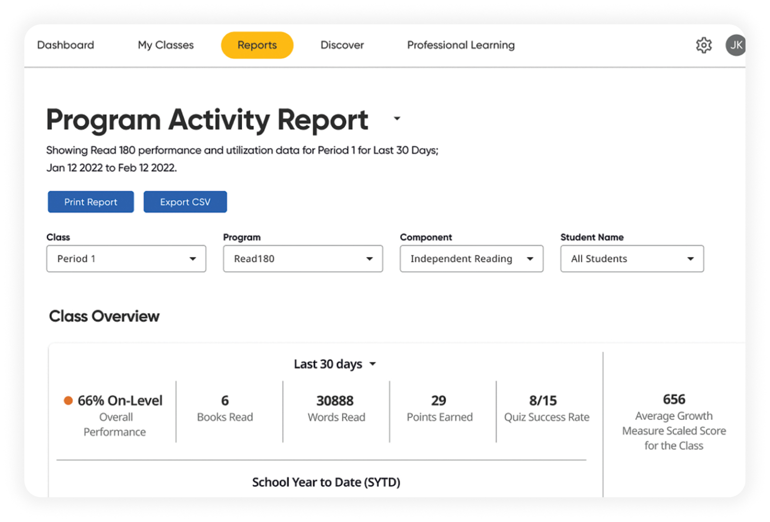The width and height of the screenshot is (770, 522).
Task: Click the 30888 Words Read stat
Action: tap(336, 409)
